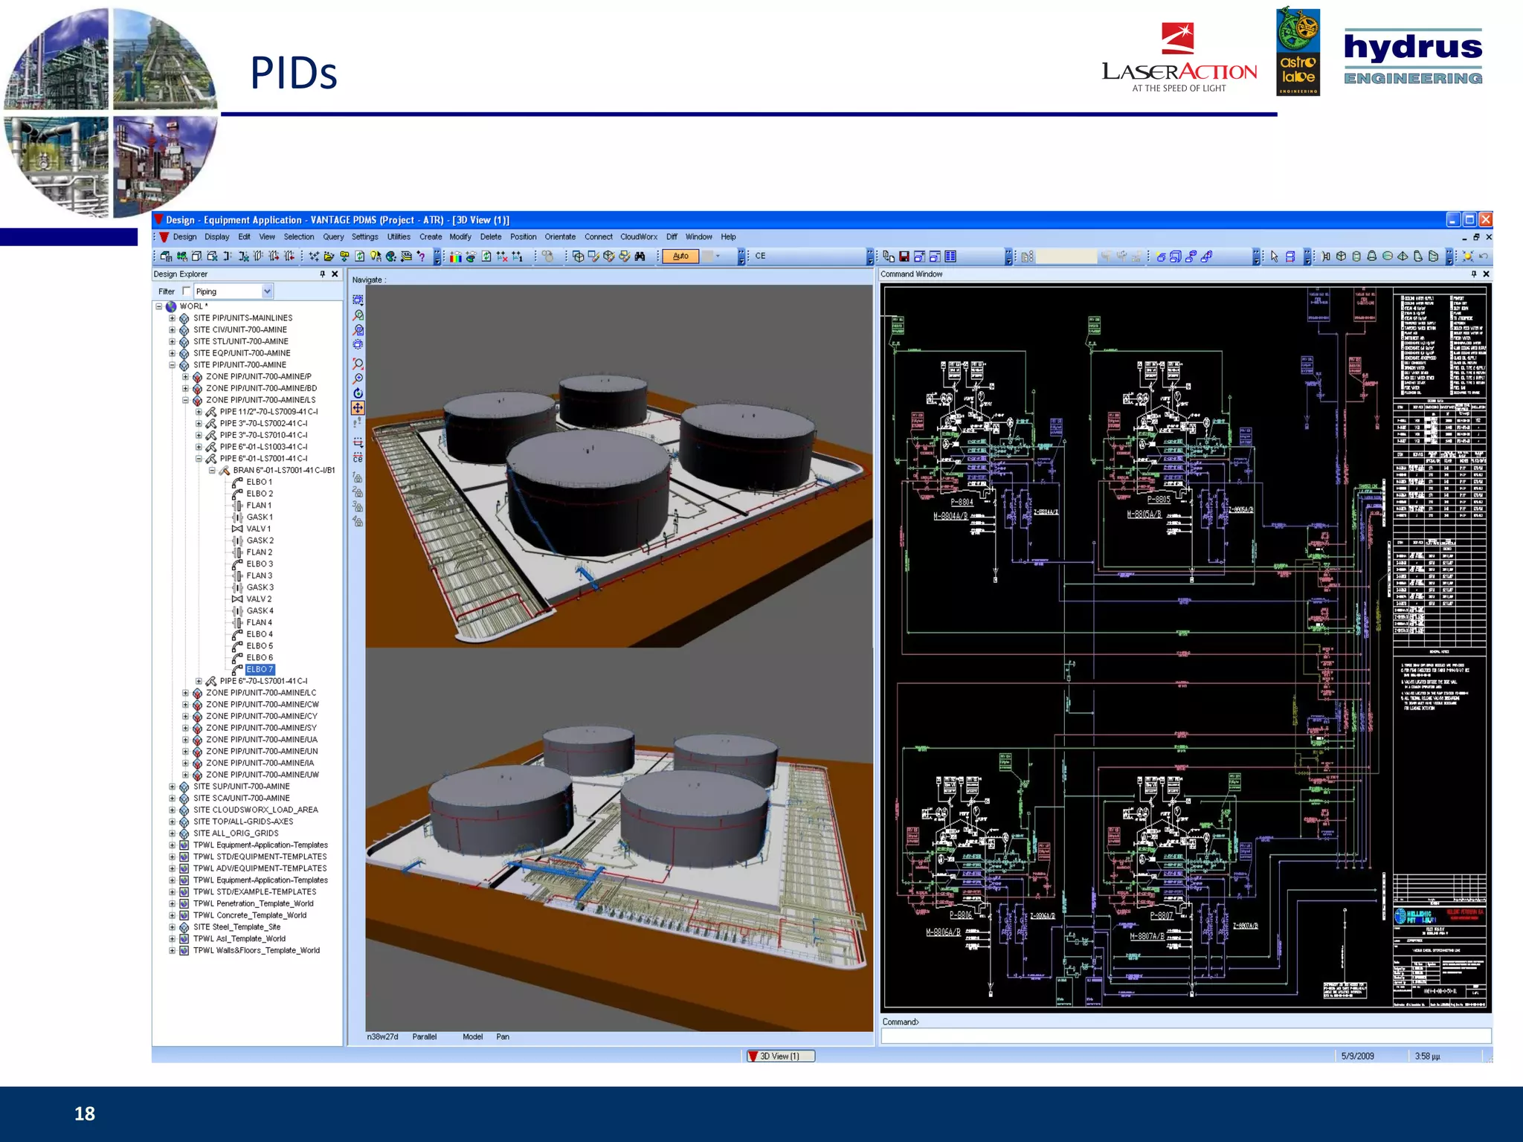
Task: Click the pin icon of Design Explorer panel
Action: click(x=322, y=274)
